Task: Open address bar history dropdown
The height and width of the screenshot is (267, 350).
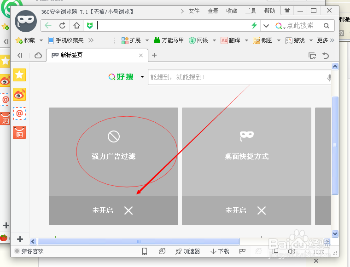Action: (266, 26)
